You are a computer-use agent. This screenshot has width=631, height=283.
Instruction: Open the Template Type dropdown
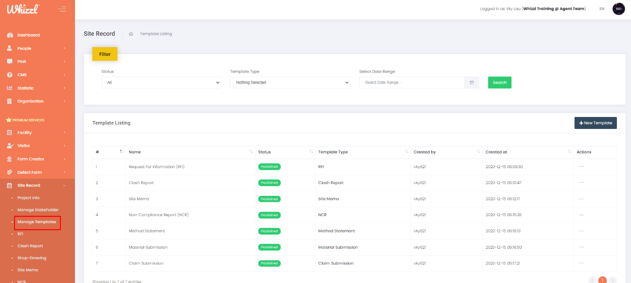pos(290,83)
